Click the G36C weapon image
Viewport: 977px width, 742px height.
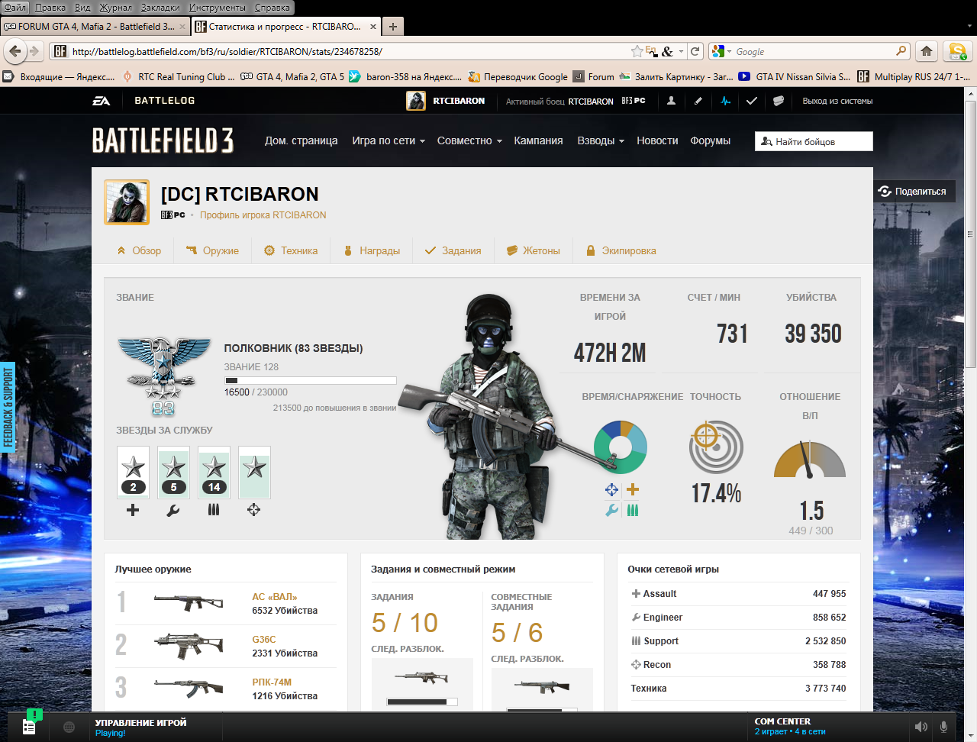click(x=189, y=646)
